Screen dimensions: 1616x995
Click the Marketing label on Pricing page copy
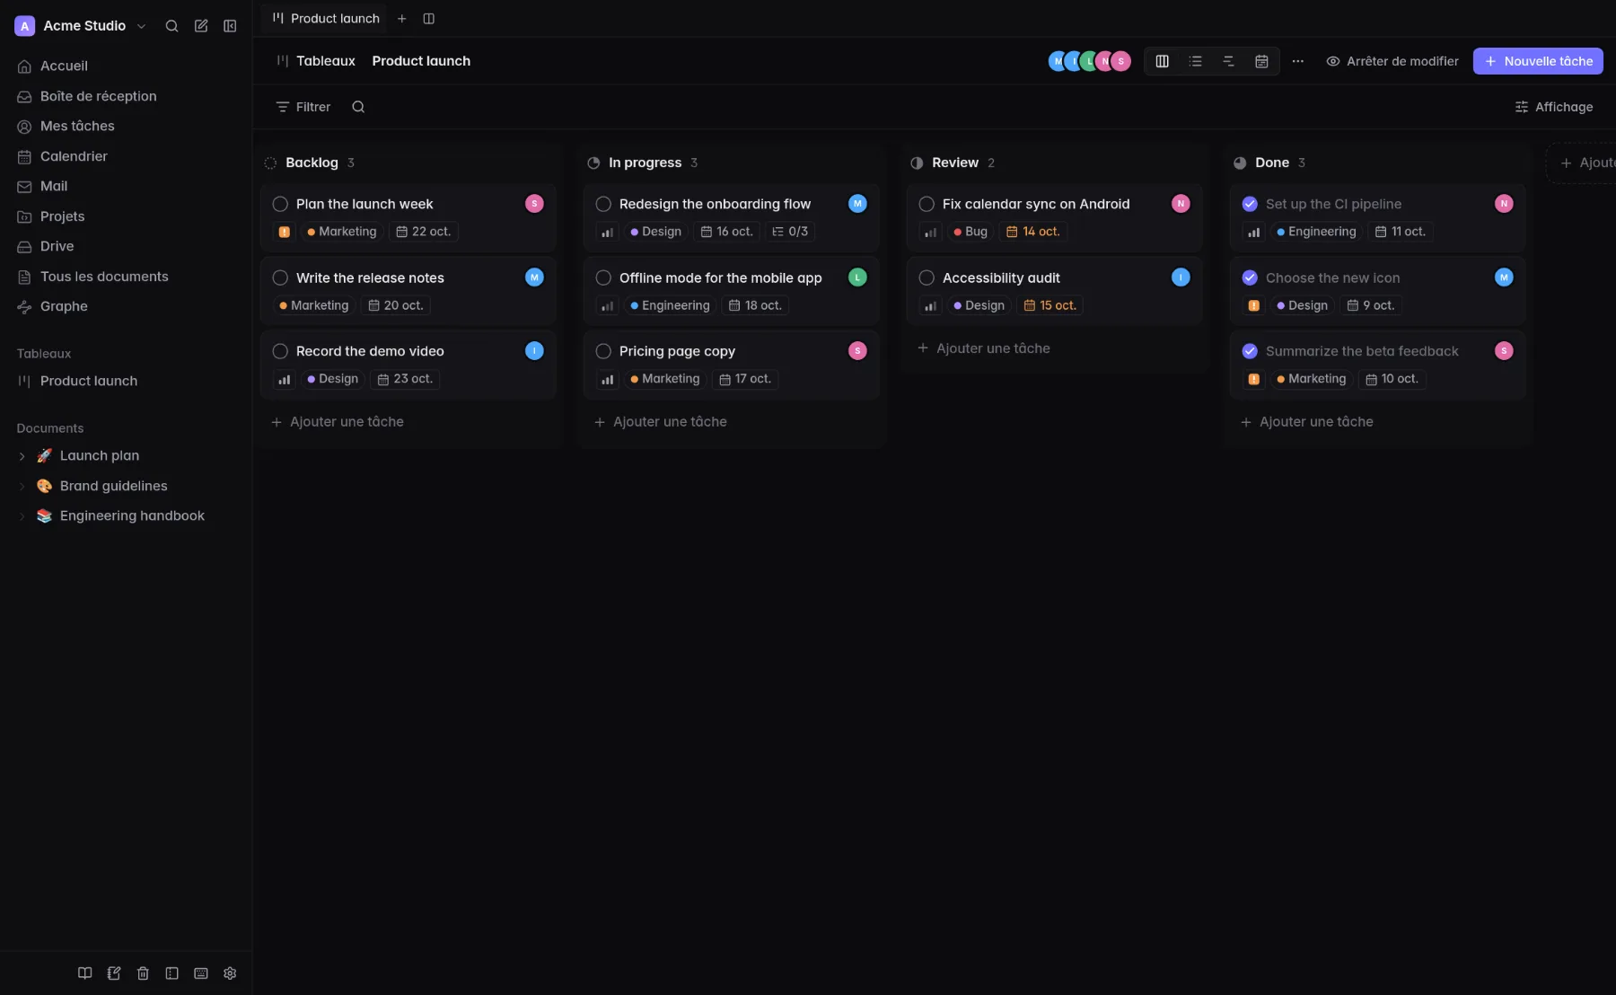coord(664,379)
